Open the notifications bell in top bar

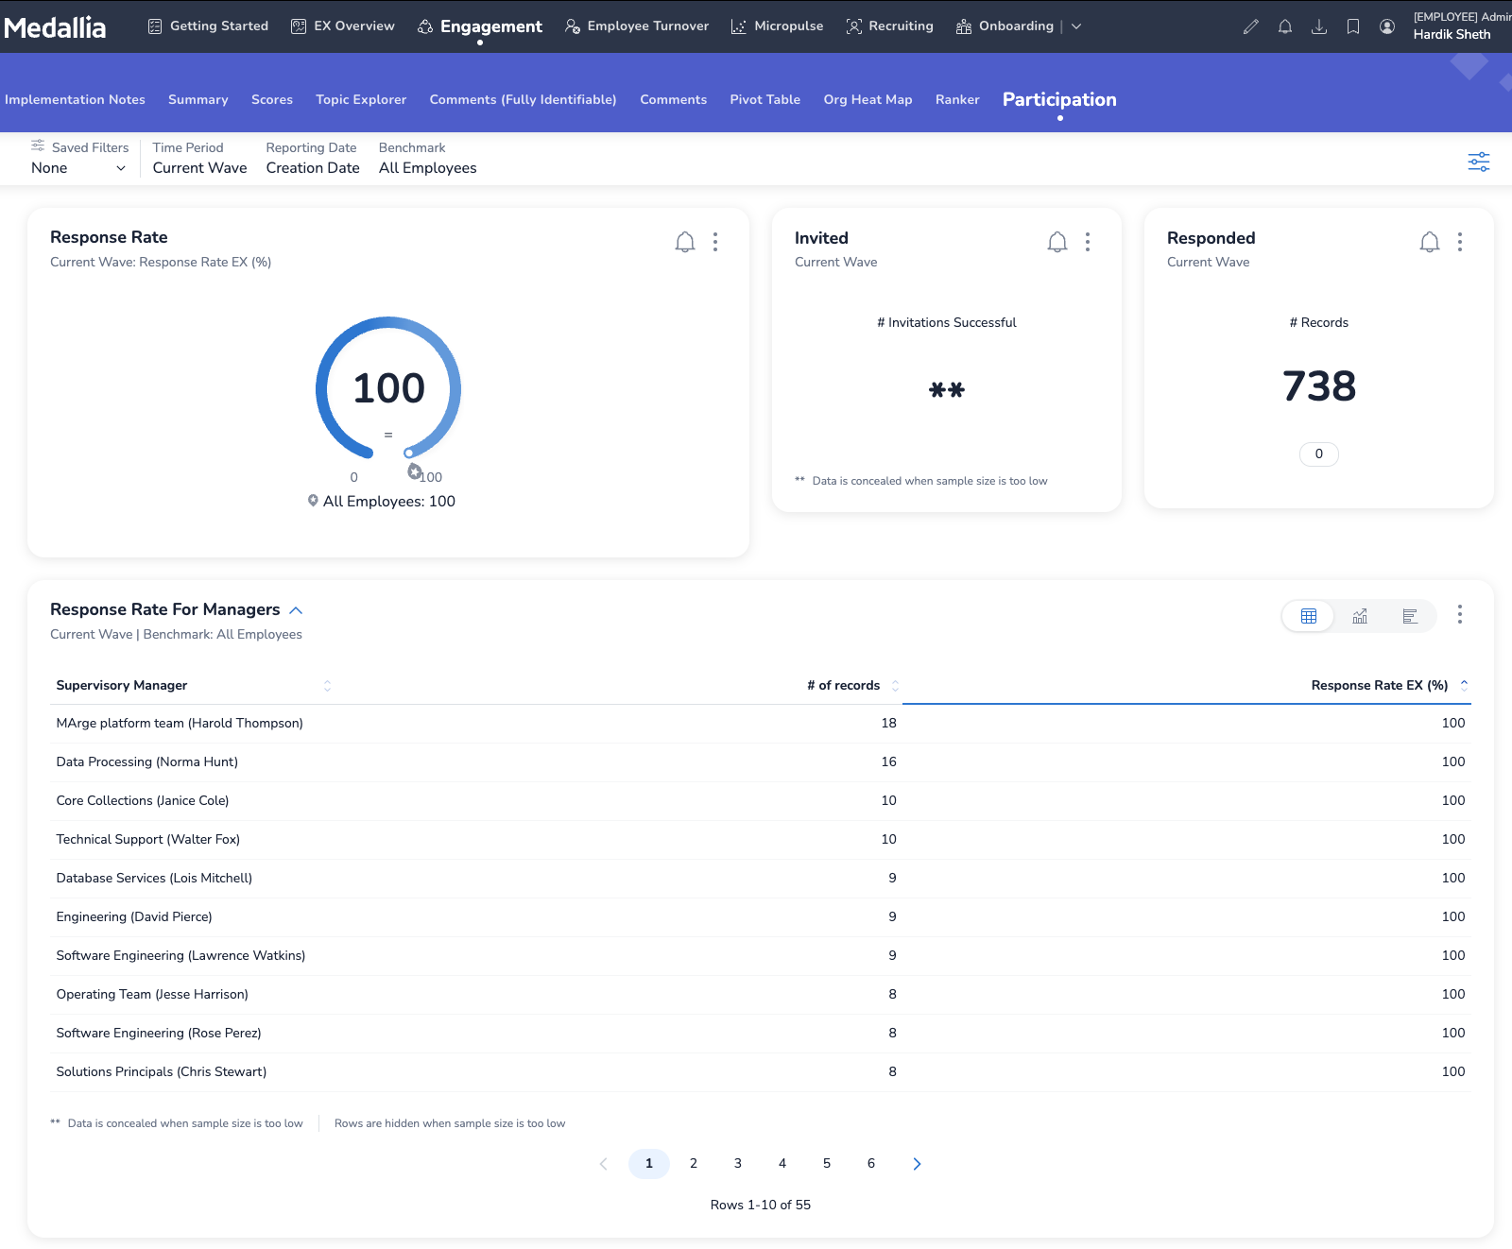[x=1284, y=26]
